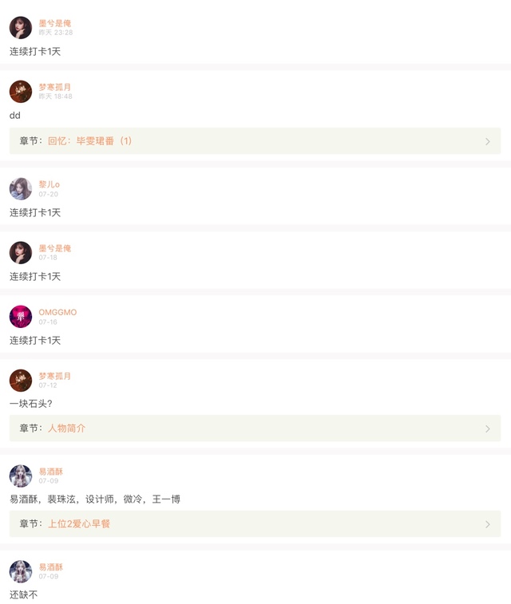Click the username 黎儿o
The height and width of the screenshot is (604, 511).
click(x=49, y=184)
